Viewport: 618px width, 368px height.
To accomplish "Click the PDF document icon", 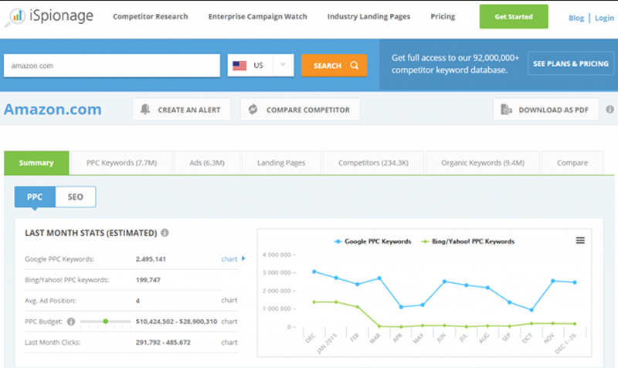I will (x=506, y=110).
